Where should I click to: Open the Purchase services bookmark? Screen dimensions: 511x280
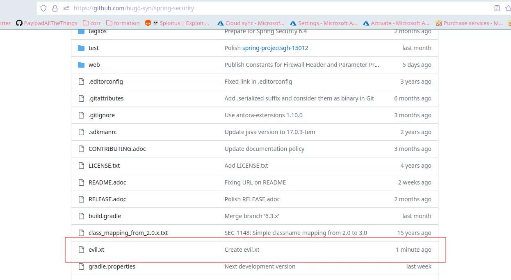pyautogui.click(x=469, y=23)
